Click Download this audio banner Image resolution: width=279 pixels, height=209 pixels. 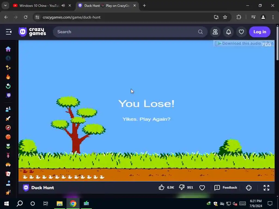(239, 43)
